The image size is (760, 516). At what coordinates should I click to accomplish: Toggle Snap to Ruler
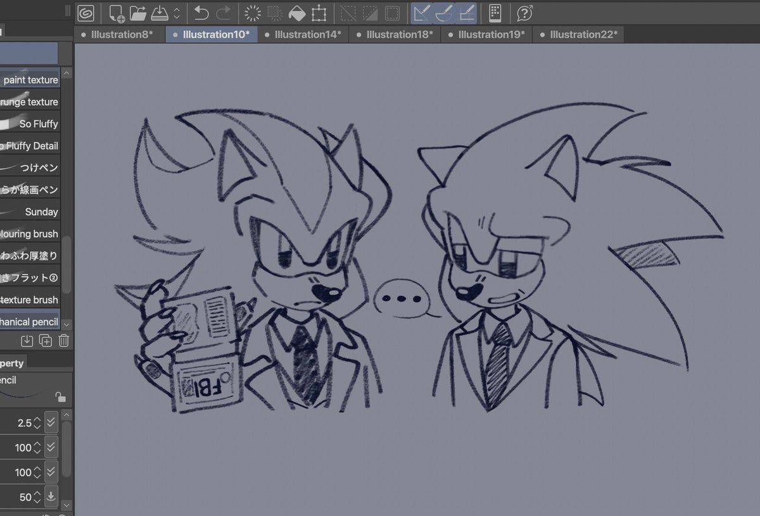point(422,13)
